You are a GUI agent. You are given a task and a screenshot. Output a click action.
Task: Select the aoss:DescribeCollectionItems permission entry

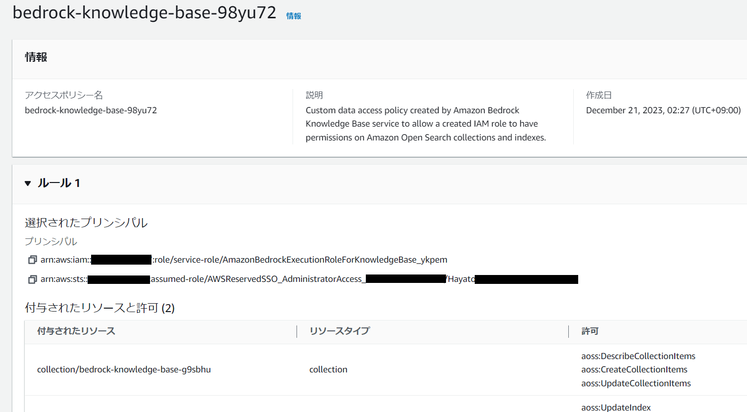(638, 356)
